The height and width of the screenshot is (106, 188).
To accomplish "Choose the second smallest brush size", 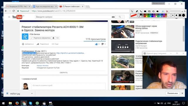I will (x=173, y=15).
